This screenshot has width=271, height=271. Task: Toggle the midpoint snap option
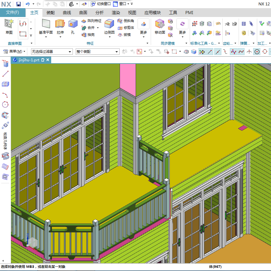pos(217,52)
